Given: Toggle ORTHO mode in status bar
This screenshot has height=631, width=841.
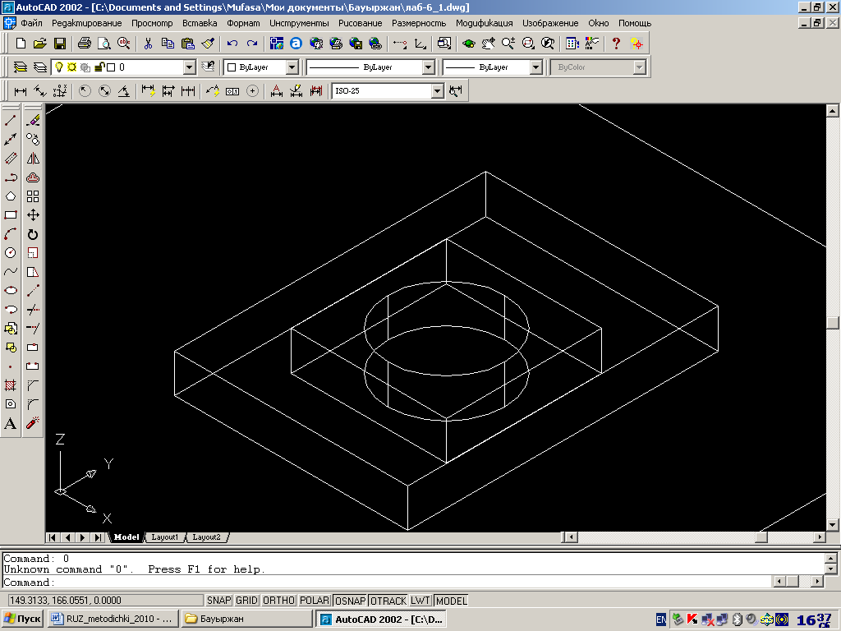Looking at the screenshot, I should (x=278, y=601).
